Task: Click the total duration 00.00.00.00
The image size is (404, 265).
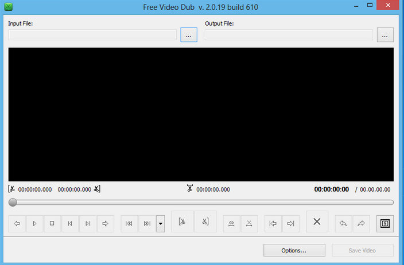Action: (x=375, y=189)
